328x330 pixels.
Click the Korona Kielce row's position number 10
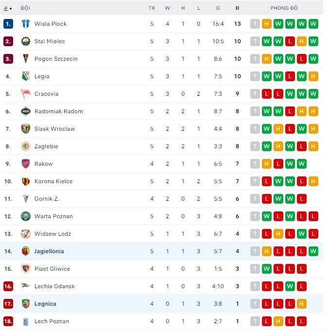click(8, 181)
